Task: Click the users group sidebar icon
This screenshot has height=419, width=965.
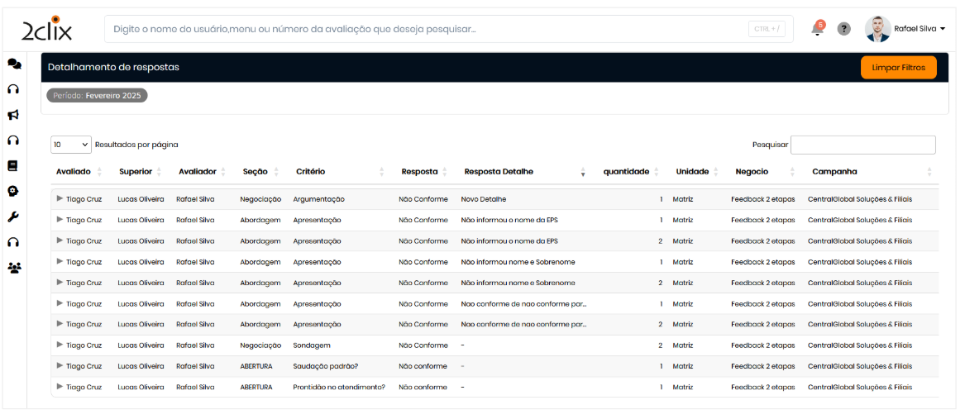Action: coord(14,268)
